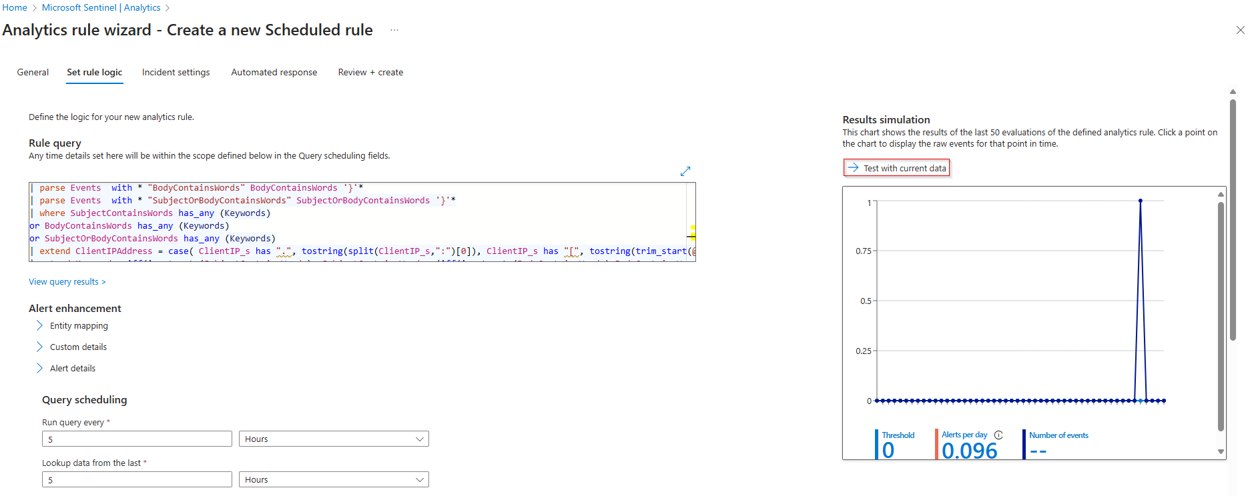Screen dimensions: 1250x496
Task: Click the spike point on the simulation chart
Action: (1141, 201)
